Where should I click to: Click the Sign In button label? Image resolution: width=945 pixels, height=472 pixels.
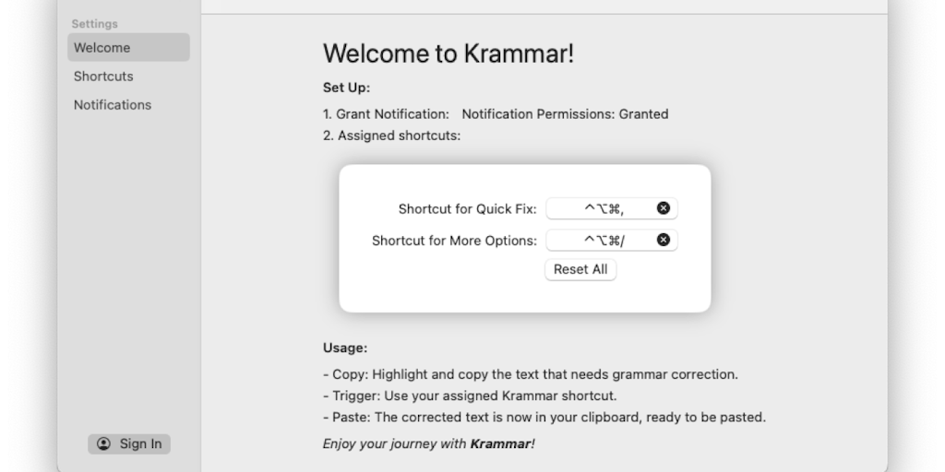tap(140, 443)
